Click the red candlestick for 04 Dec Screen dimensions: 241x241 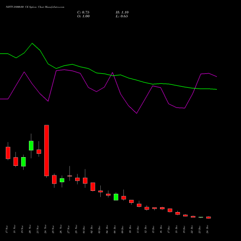[x=108, y=195]
